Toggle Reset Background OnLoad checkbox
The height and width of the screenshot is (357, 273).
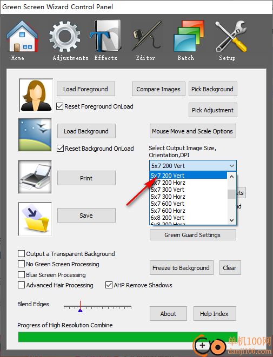[60, 149]
